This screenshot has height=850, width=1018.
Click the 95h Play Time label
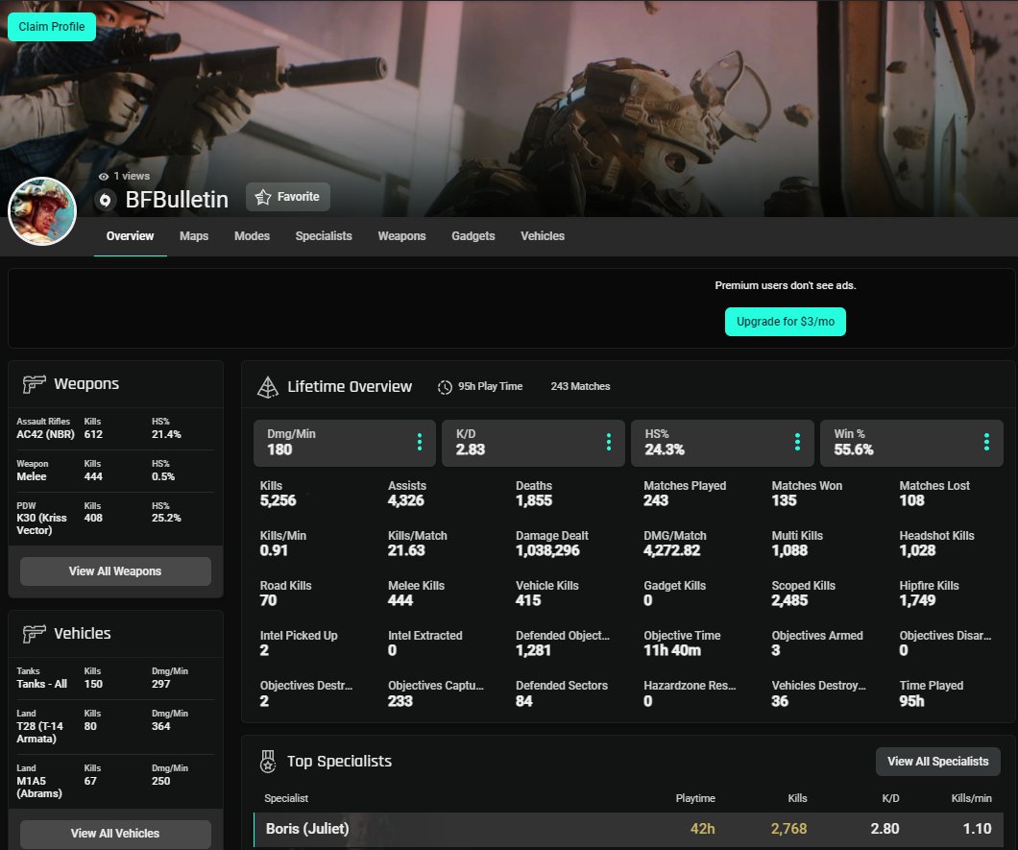490,386
